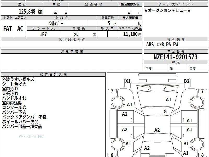
Task: Select the note 外装うすい線キズ
Action: (18, 79)
